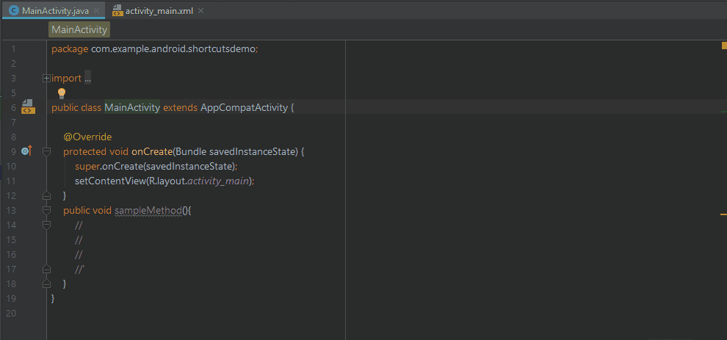Click the override method gutter icon
Screen dimensions: 727x340
(x=26, y=151)
